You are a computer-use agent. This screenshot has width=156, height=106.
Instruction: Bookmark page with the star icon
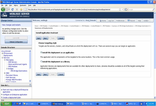120,10
